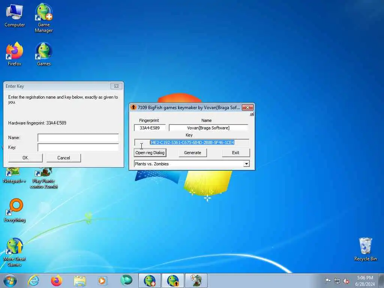Click OK in the Enter Key dialog
The width and height of the screenshot is (384, 288).
pos(25,158)
